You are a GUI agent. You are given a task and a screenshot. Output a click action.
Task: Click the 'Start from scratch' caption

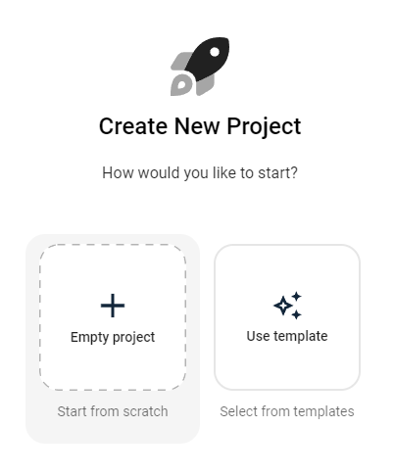pyautogui.click(x=113, y=411)
